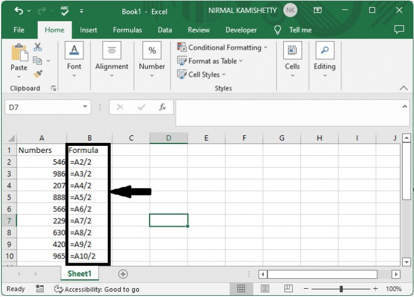Expand the Name Box dropdown arrow
The width and height of the screenshot is (414, 297).
[85, 106]
